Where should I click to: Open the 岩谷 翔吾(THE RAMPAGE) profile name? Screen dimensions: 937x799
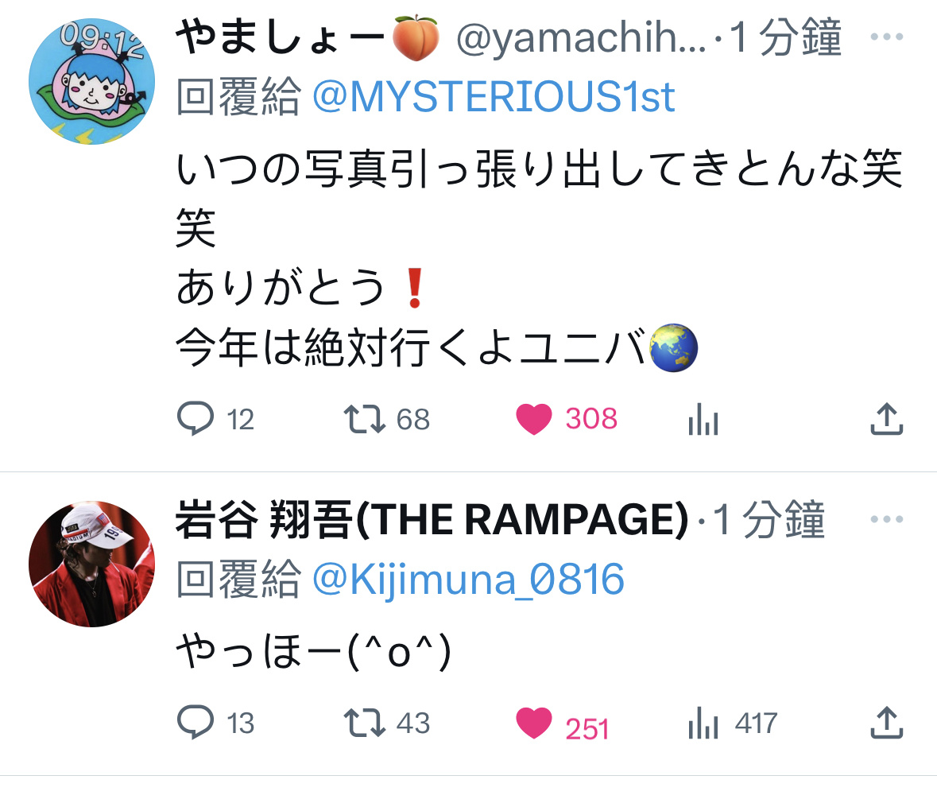pos(432,518)
